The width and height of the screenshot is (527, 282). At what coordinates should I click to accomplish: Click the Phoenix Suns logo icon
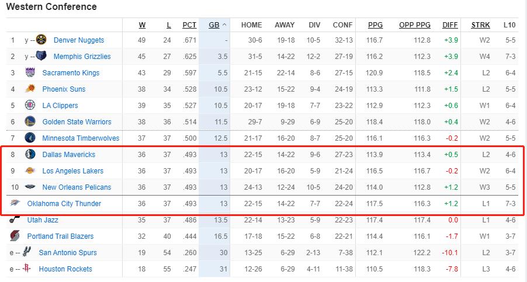[30, 89]
